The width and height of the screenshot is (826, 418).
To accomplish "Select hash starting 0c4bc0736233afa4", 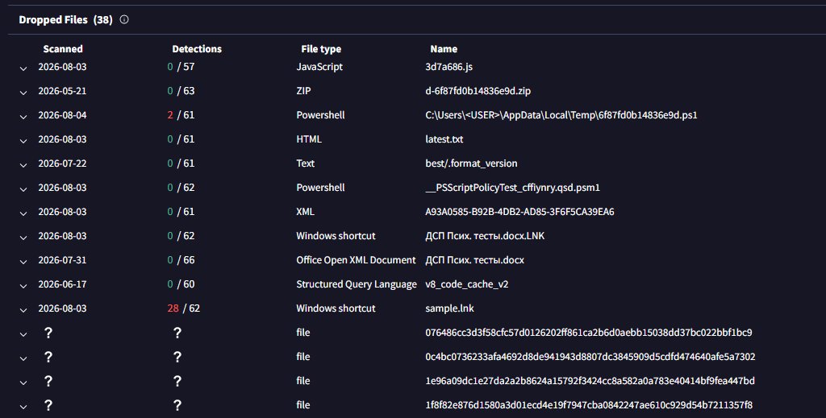I will [590, 357].
